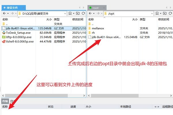Open remote bookmark dropdown arrow

[161, 14]
